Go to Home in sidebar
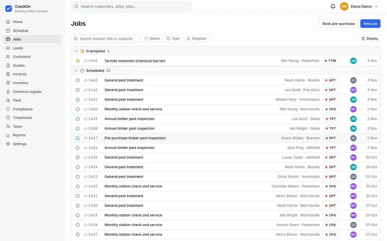387x241 pixels. [x=32, y=22]
